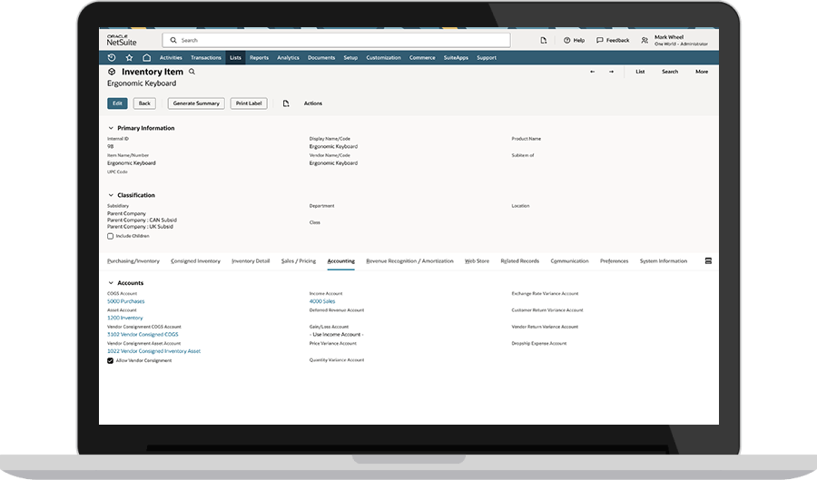
Task: Tick the Include Children checkbox
Action: (x=111, y=236)
